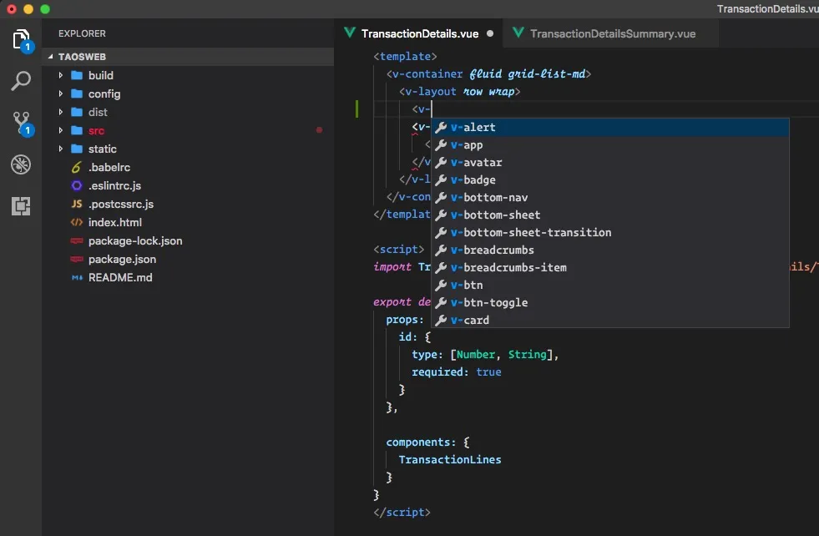
Task: Select v-alert suggestion
Action: point(609,127)
